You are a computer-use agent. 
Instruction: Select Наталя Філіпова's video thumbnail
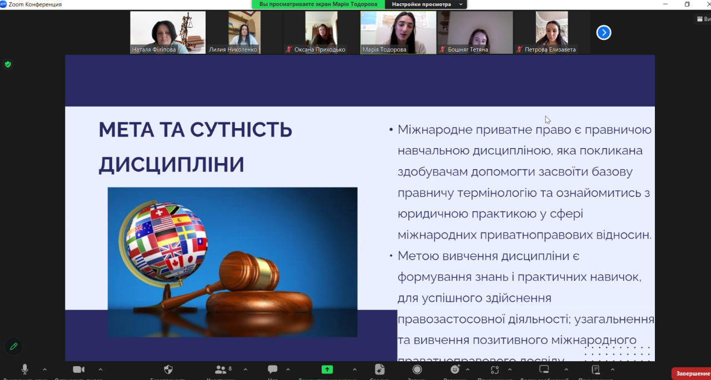pos(168,32)
